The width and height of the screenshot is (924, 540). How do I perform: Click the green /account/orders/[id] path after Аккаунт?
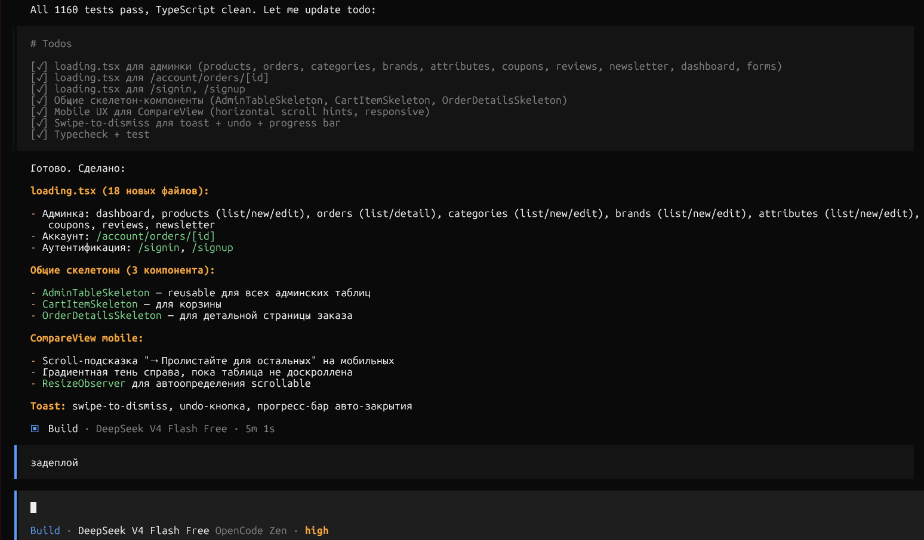coord(156,236)
